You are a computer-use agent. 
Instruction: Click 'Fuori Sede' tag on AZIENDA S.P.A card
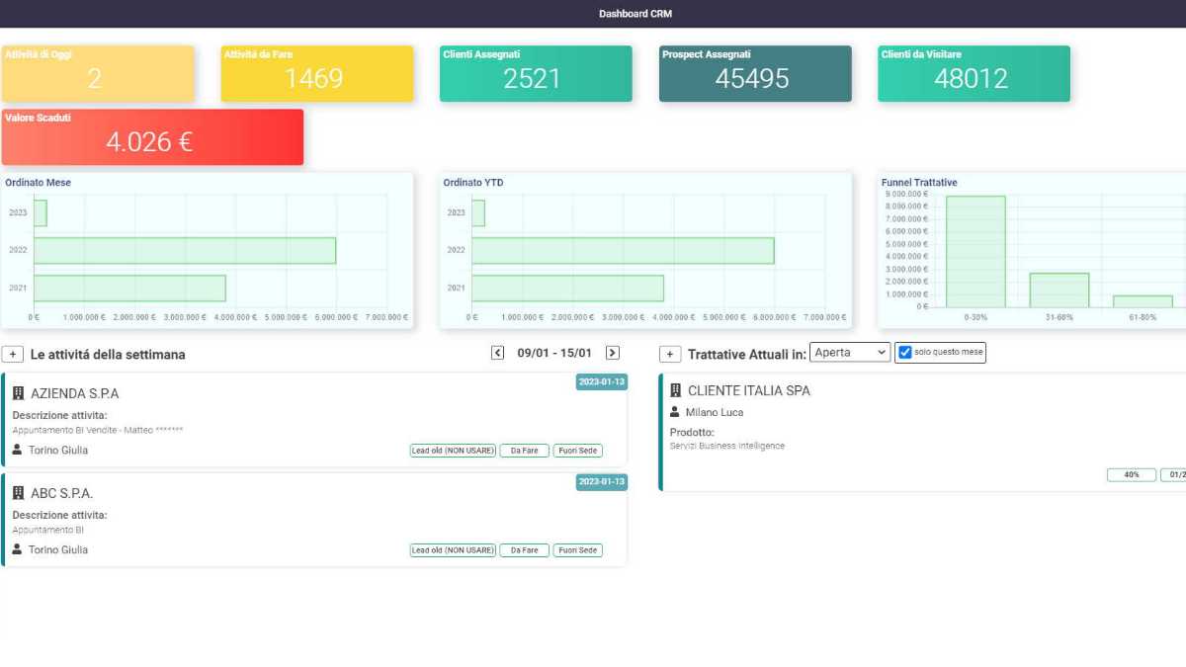[x=577, y=451]
